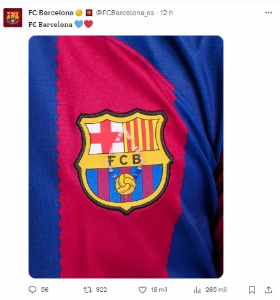
Task: Click the share upload arrow icon
Action: tap(269, 290)
